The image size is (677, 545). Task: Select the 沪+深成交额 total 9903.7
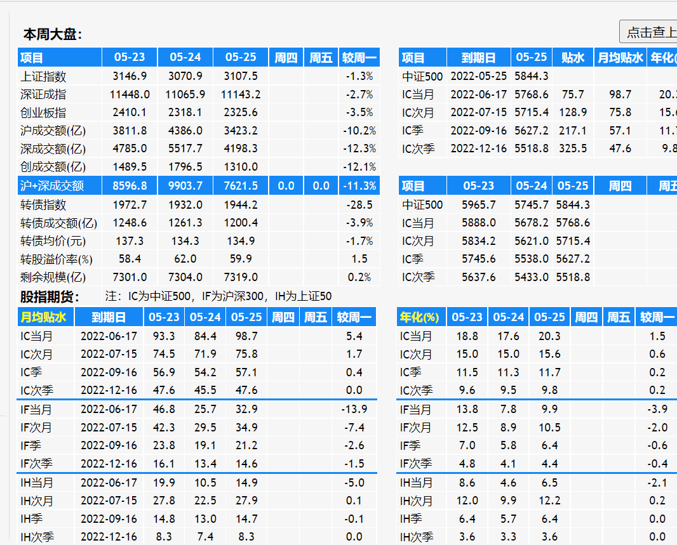pos(185,186)
